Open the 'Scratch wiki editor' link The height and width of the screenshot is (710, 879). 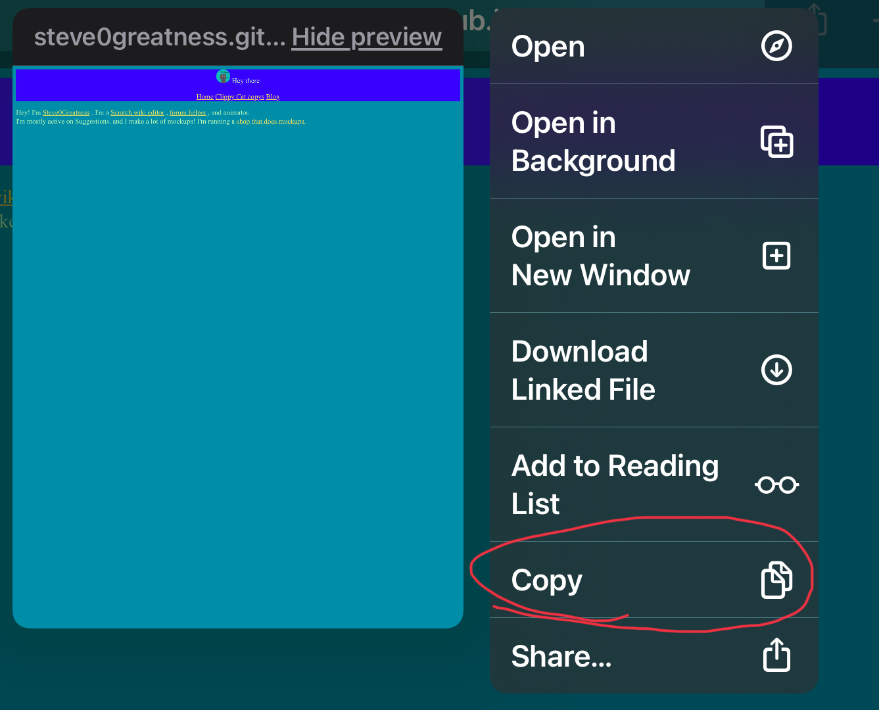(137, 112)
